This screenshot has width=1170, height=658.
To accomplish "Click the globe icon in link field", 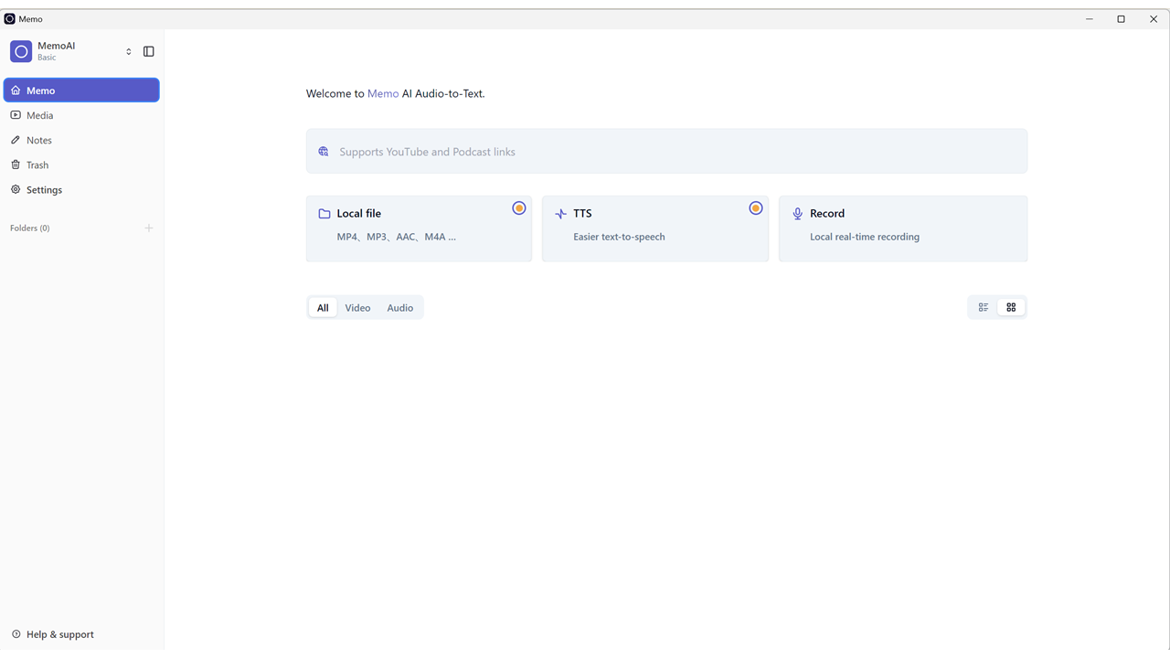I will [x=324, y=152].
